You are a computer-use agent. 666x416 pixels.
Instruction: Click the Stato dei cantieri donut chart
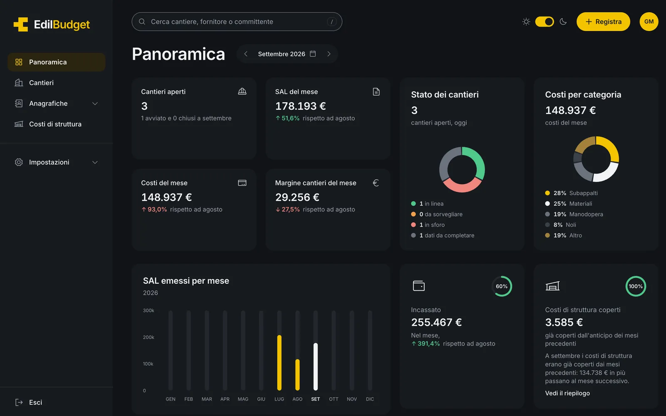462,169
